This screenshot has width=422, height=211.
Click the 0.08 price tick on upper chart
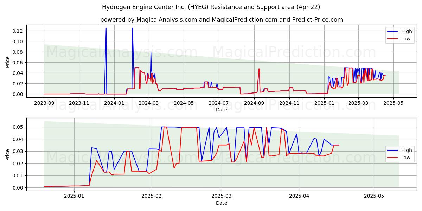pyautogui.click(x=18, y=52)
